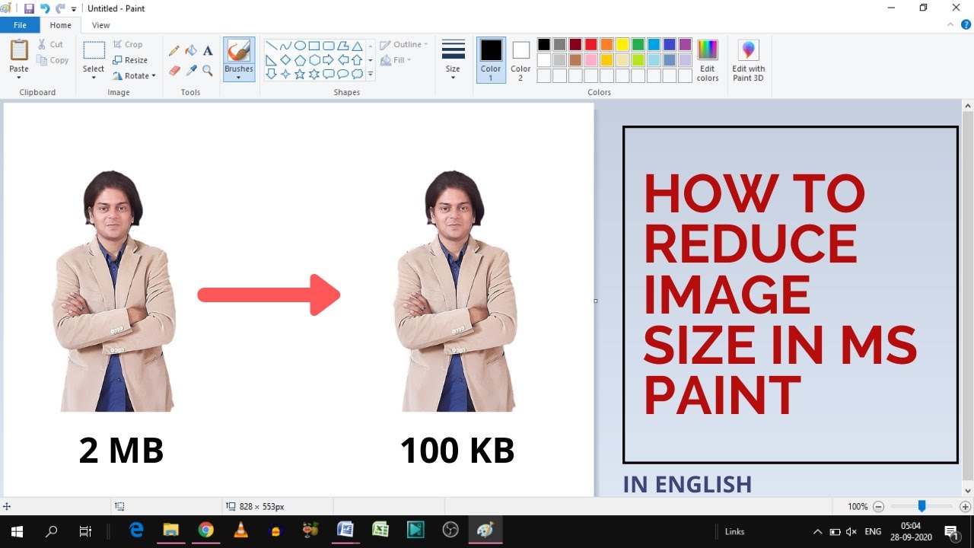Viewport: 974px width, 548px height.
Task: Pick the orange color swatch
Action: [x=606, y=45]
